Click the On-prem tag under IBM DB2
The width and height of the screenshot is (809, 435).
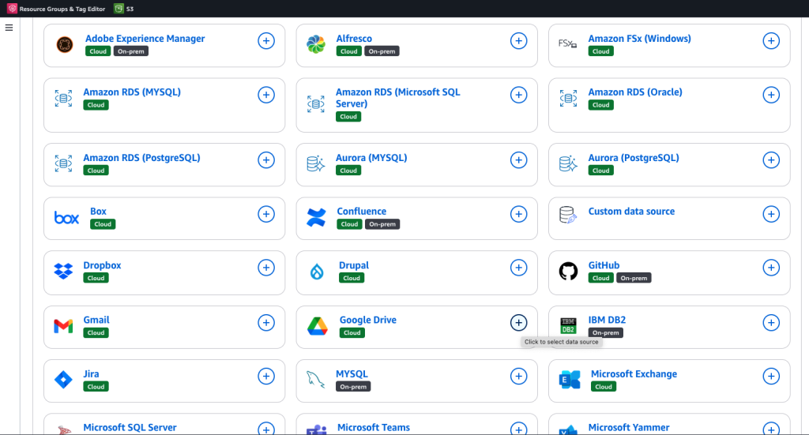pos(606,333)
